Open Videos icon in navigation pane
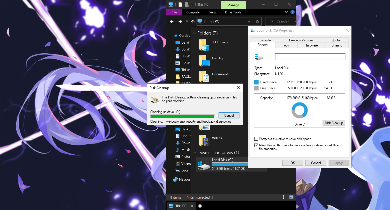Image resolution: width=390 pixels, height=210 pixels. (x=177, y=163)
